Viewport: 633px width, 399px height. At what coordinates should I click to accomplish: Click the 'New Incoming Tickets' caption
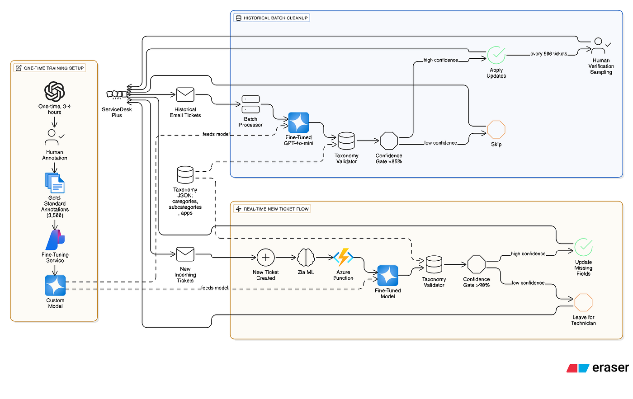pos(185,275)
